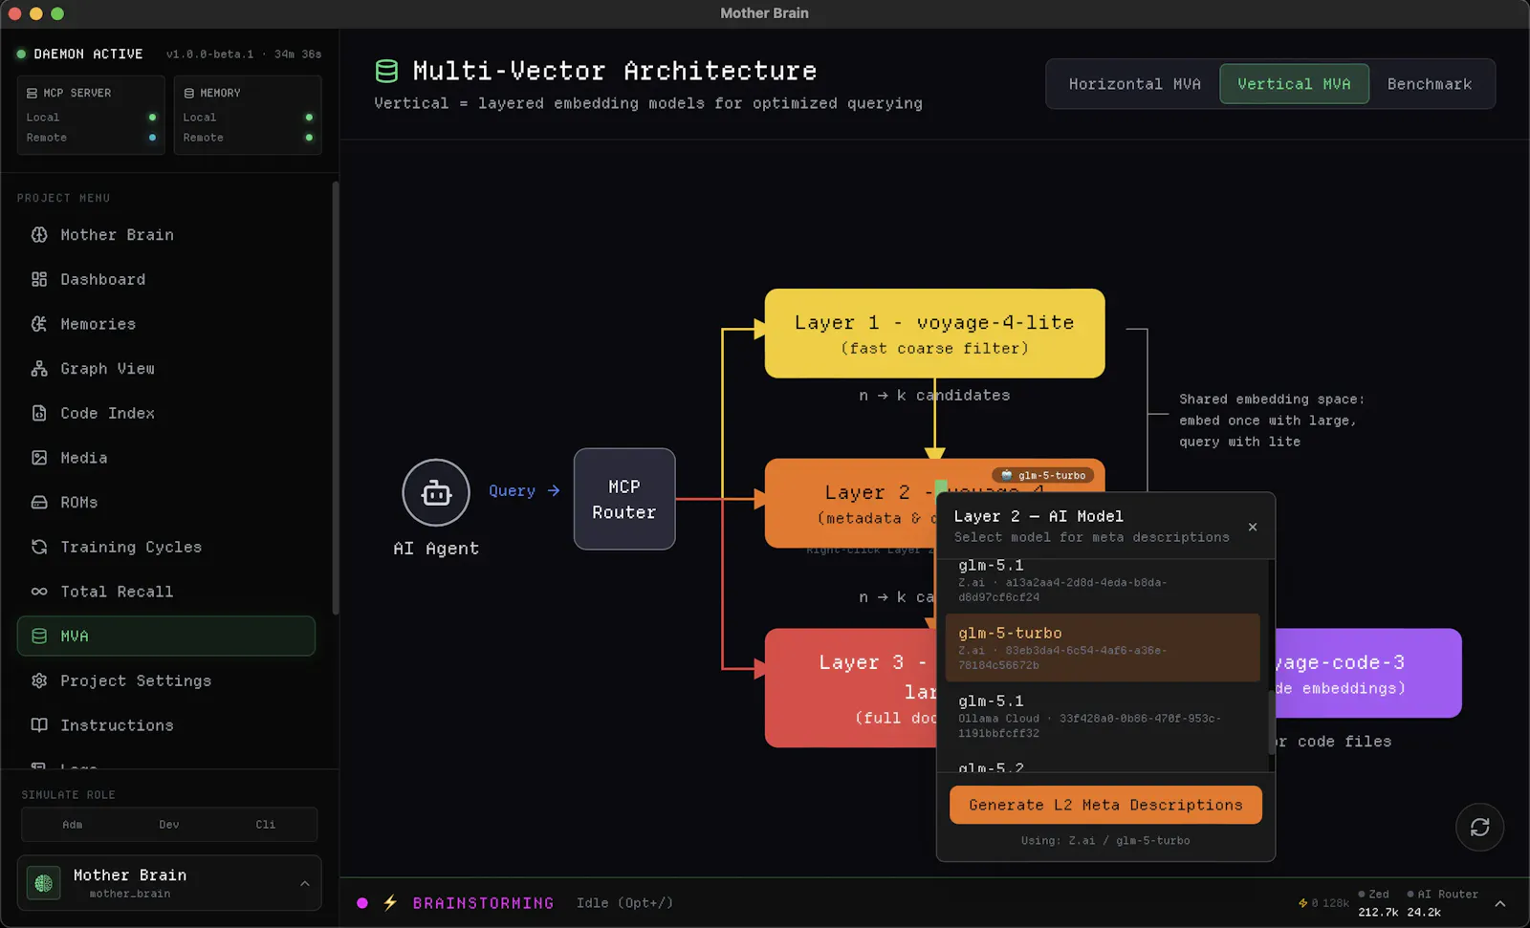Click the AI Router 24.2k status entry

tap(1442, 903)
